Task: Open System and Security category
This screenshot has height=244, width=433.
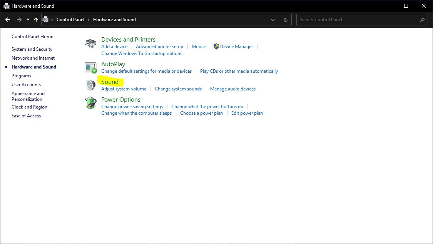Action: click(32, 49)
